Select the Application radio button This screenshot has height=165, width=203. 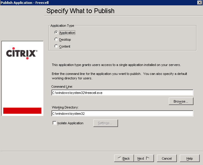pyautogui.click(x=56, y=32)
